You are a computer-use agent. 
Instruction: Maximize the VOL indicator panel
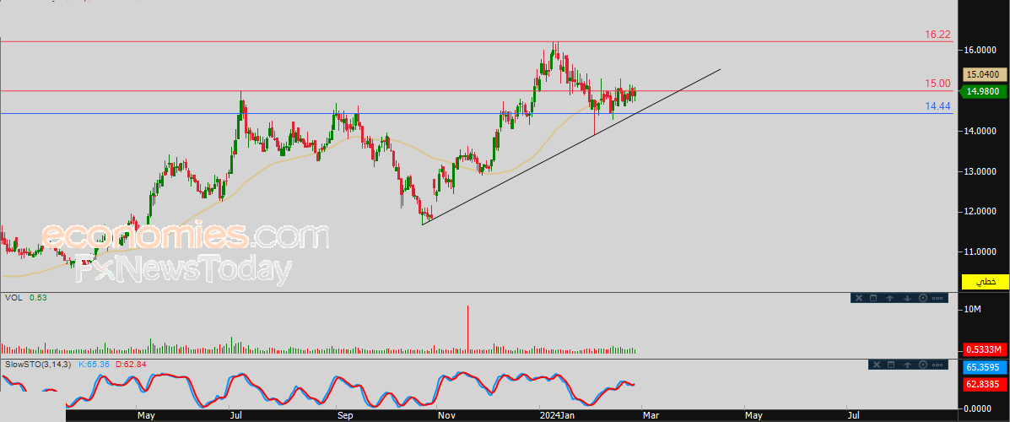point(873,298)
